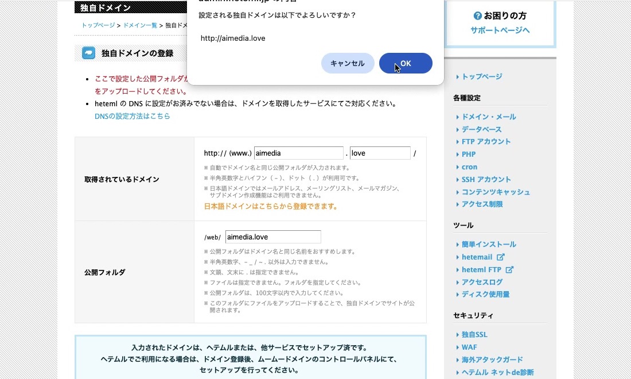
Task: Click the 独自ドメインの登録 heading icon
Action: pyautogui.click(x=88, y=53)
